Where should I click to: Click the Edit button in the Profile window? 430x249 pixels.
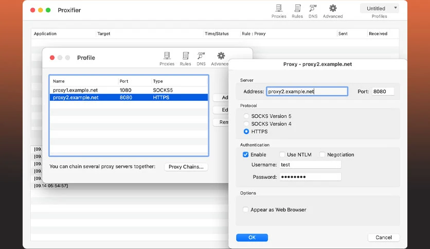221,110
